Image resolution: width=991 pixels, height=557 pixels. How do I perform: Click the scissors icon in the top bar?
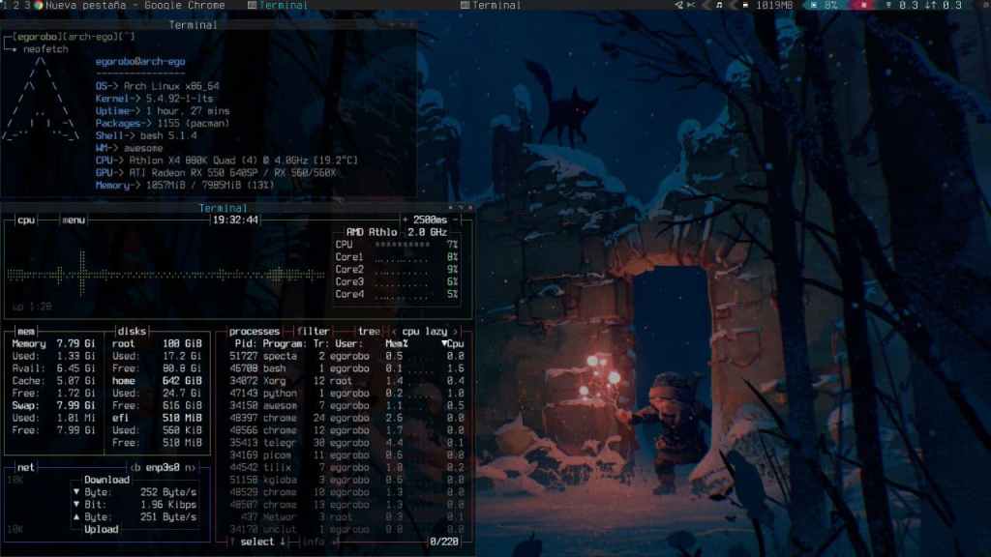(692, 5)
